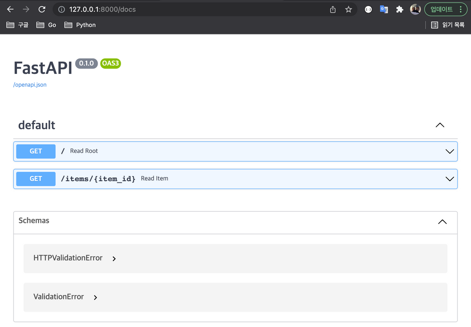Bookmark this page with the star icon
This screenshot has height=327, width=471.
[349, 9]
